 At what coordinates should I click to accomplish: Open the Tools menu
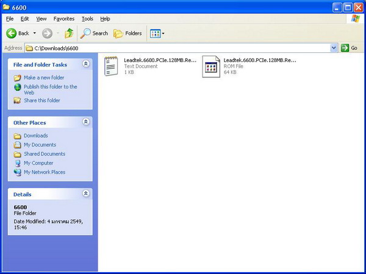click(87, 19)
